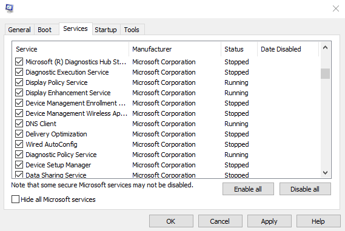Click the Disable all button

coord(305,189)
